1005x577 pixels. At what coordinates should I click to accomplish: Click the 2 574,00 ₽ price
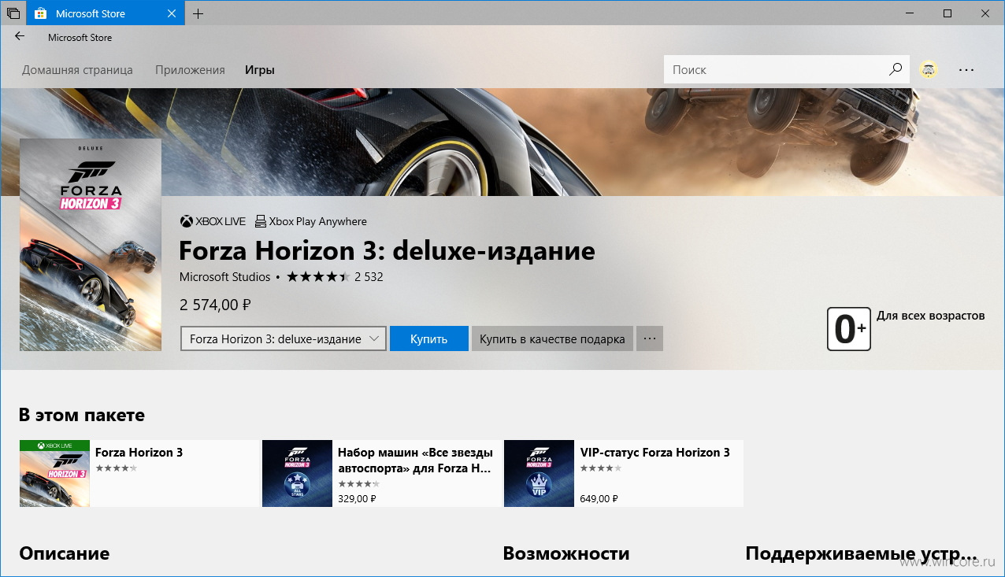click(215, 305)
